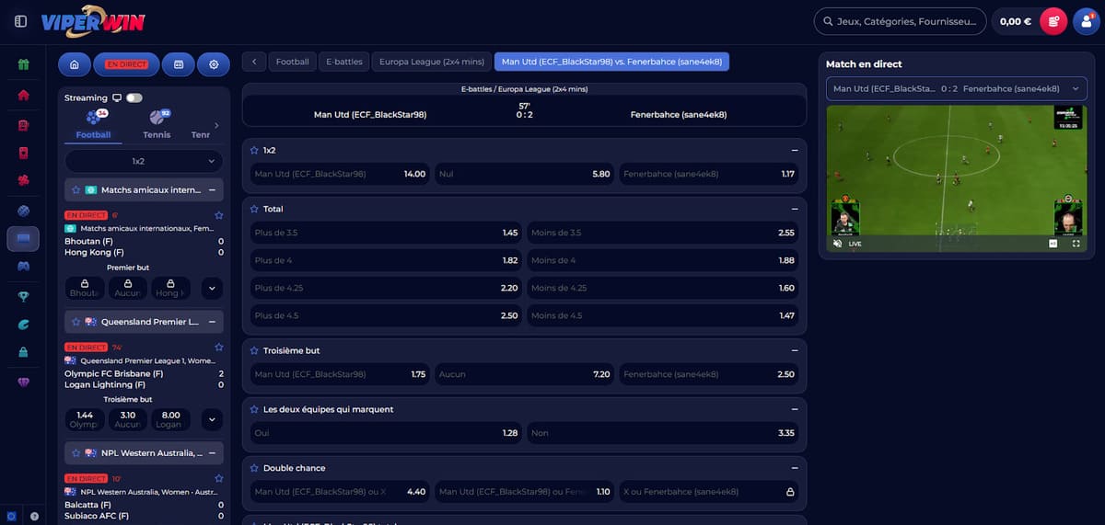1105x525 pixels.
Task: Click the home icon button above Streaming
Action: coord(74,64)
